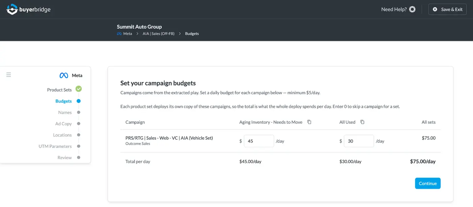This screenshot has width=473, height=207.
Task: Click copy icon next to All Used
Action: click(x=362, y=122)
